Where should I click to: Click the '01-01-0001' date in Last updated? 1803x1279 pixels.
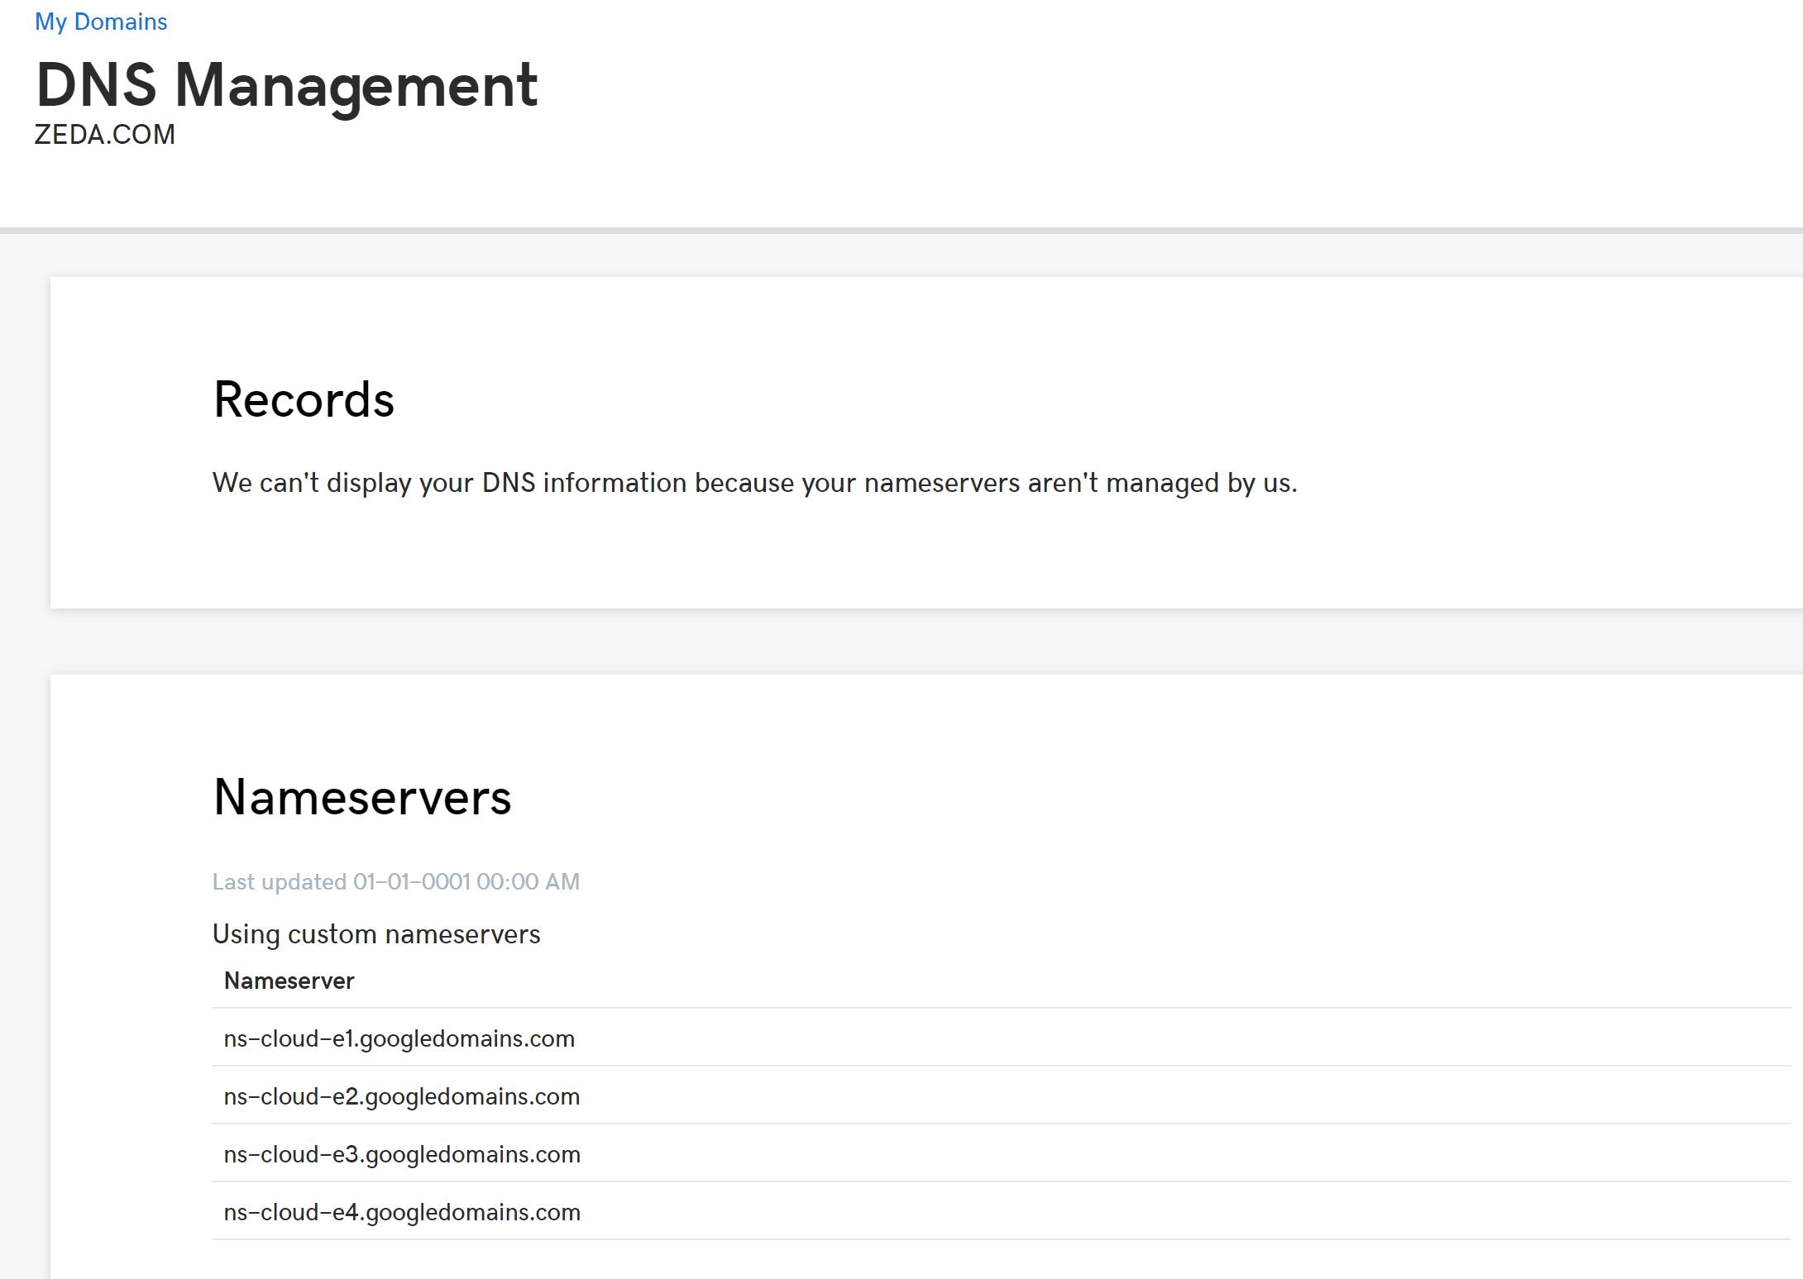tap(411, 882)
